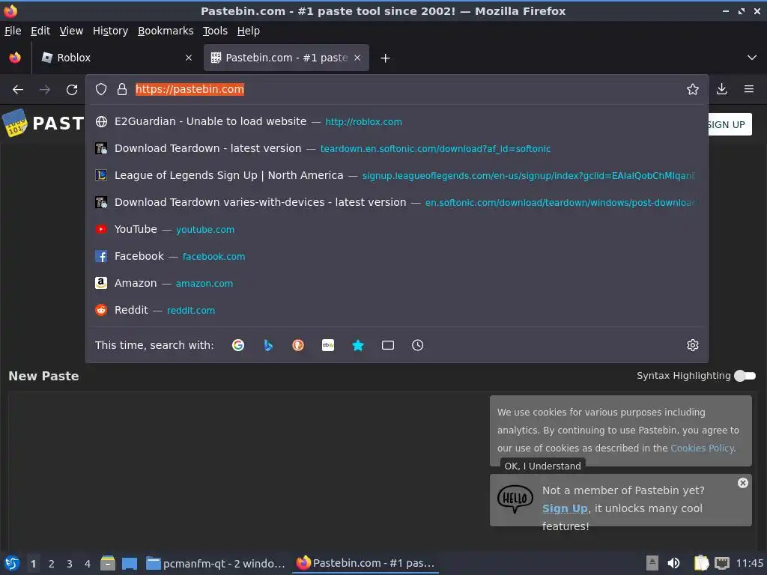This screenshot has width=767, height=575.
Task: Open the History menu
Action: coord(110,31)
